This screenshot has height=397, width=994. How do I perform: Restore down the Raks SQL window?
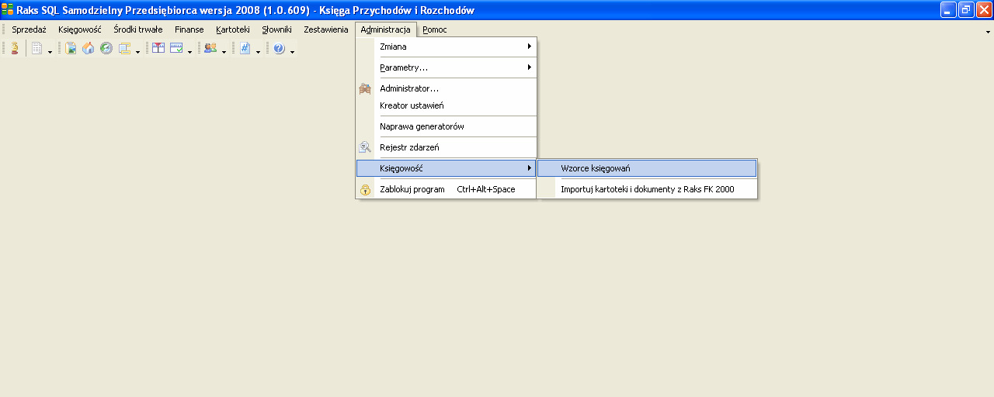[x=966, y=10]
